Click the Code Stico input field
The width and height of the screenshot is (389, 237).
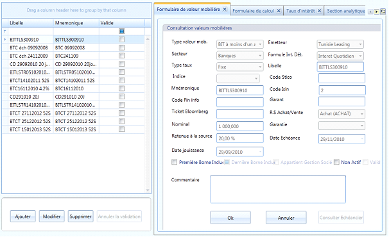[342, 78]
